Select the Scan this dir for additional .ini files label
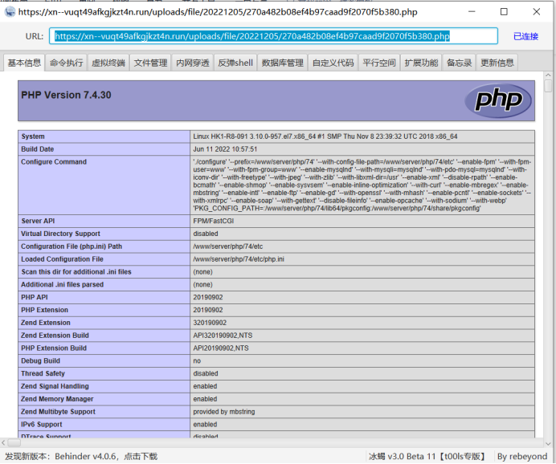This screenshot has width=556, height=464. [76, 272]
